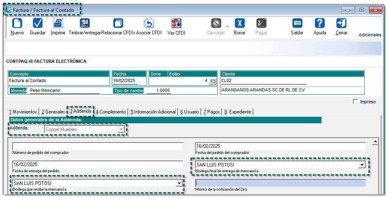Print using the Imprimir icon
The width and height of the screenshot is (388, 198).
[x=58, y=23]
